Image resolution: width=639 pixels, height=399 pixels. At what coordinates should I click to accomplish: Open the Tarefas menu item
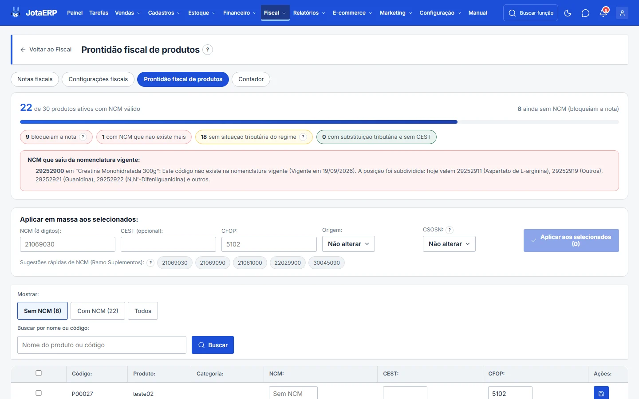click(x=99, y=13)
